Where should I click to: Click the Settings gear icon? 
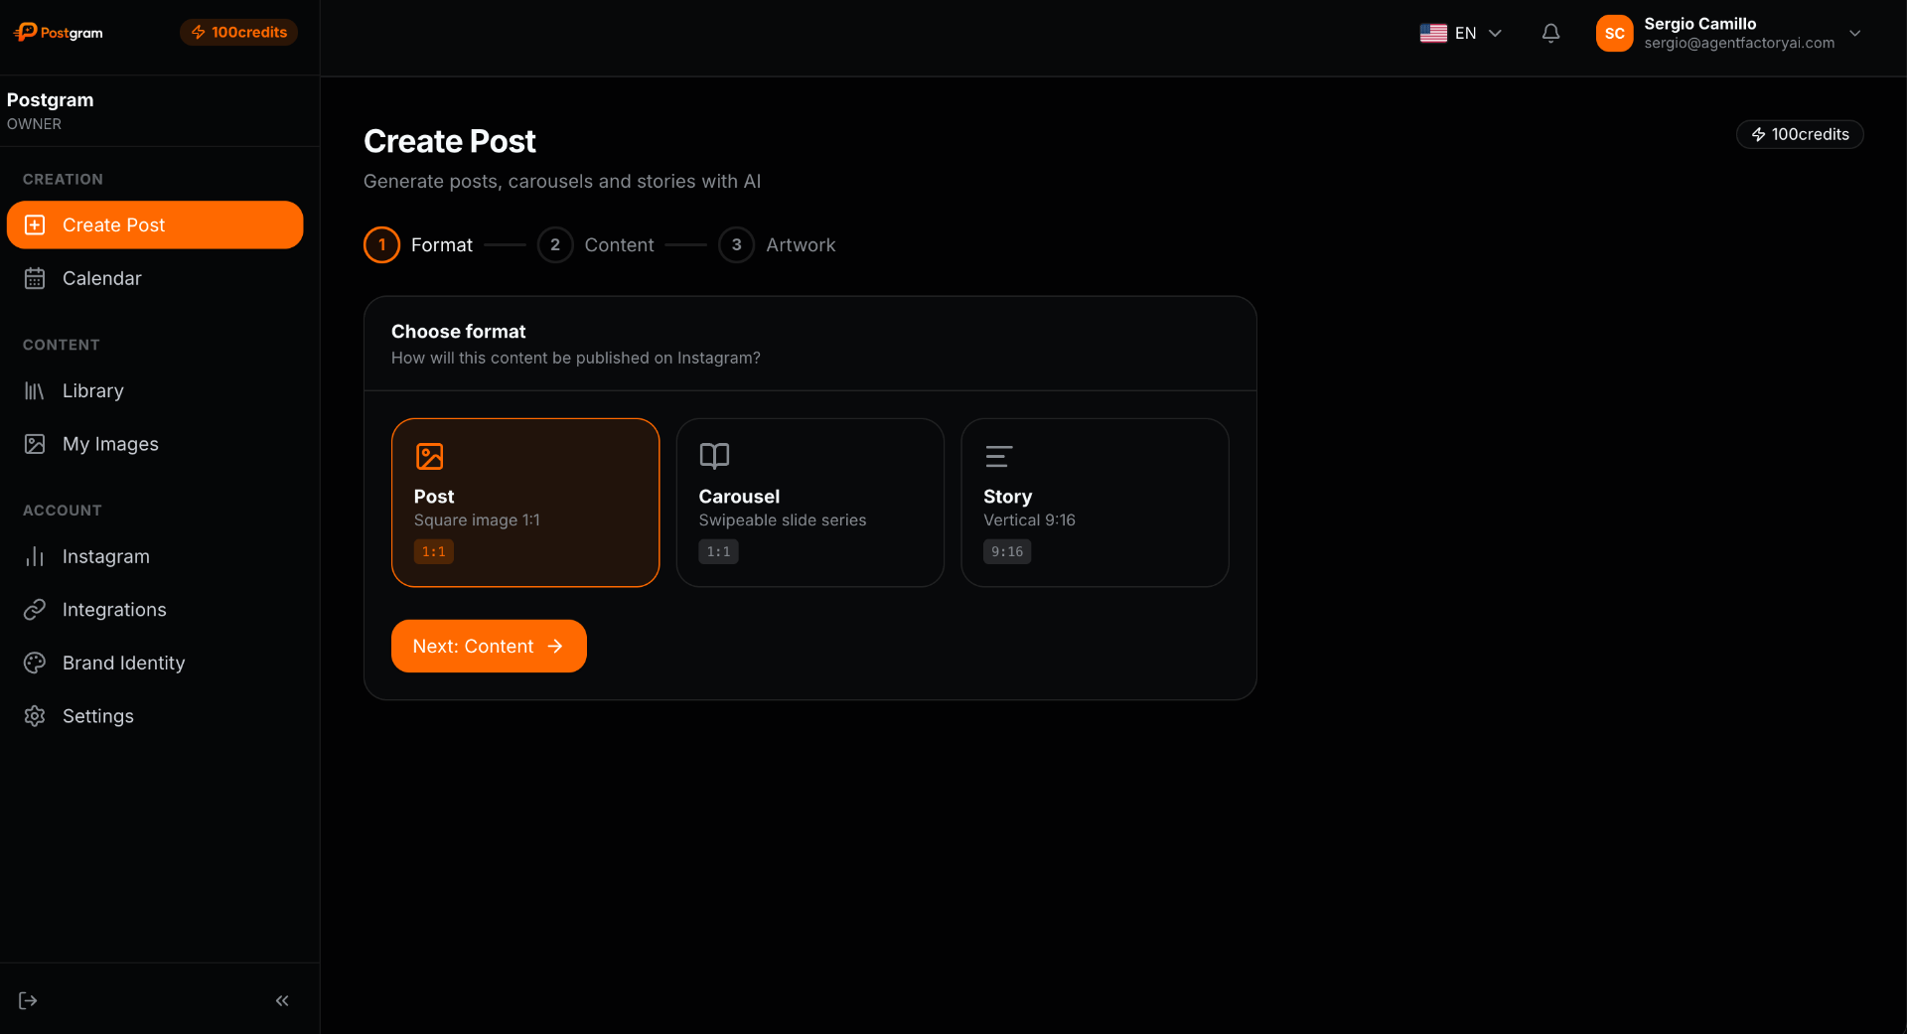[35, 716]
